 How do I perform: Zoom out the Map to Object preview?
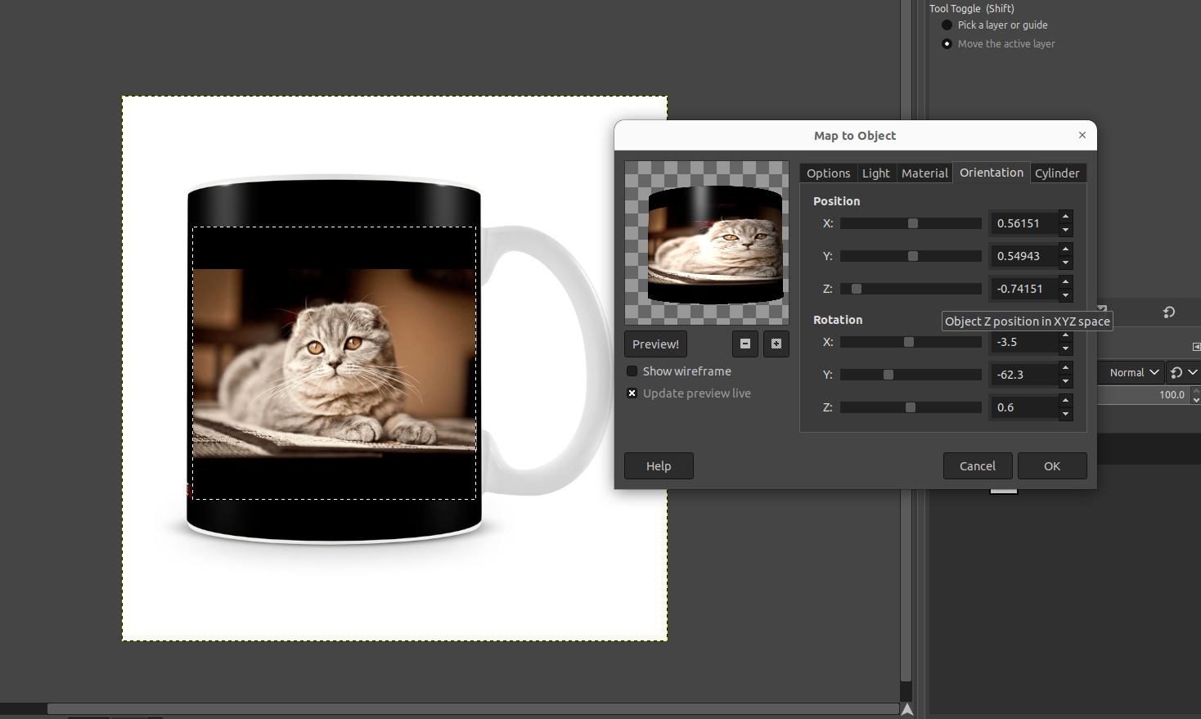click(x=744, y=344)
